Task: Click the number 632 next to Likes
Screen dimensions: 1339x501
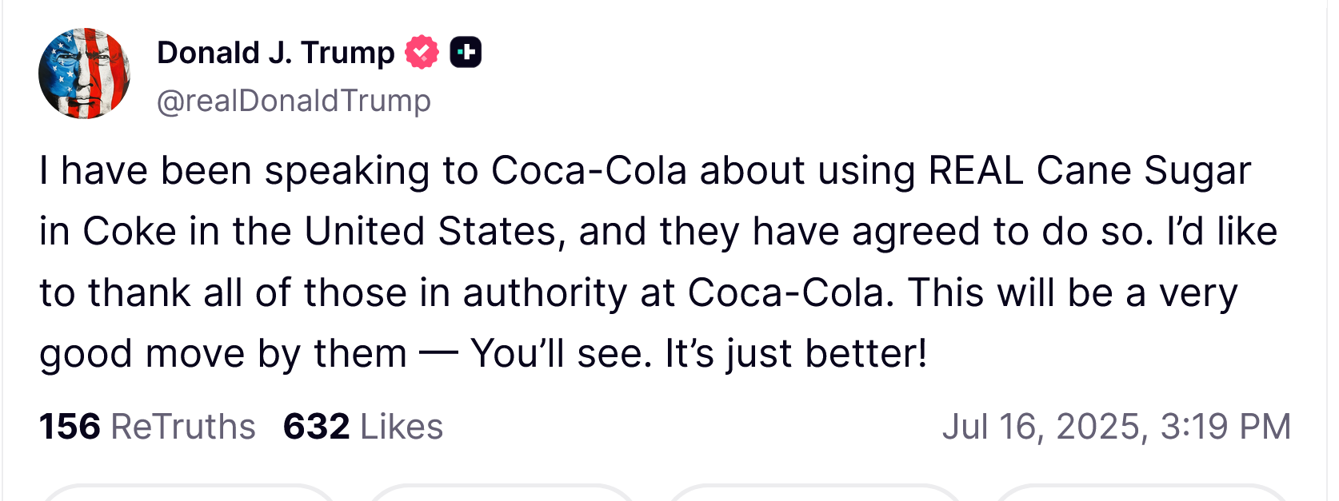Action: pos(317,427)
